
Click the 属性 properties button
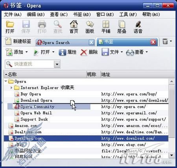67,52
